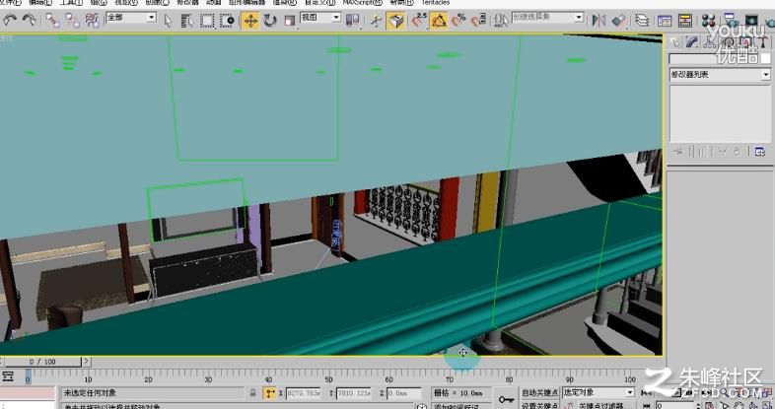The image size is (775, 409).
Task: Open the Select by Name tool
Action: tap(186, 21)
